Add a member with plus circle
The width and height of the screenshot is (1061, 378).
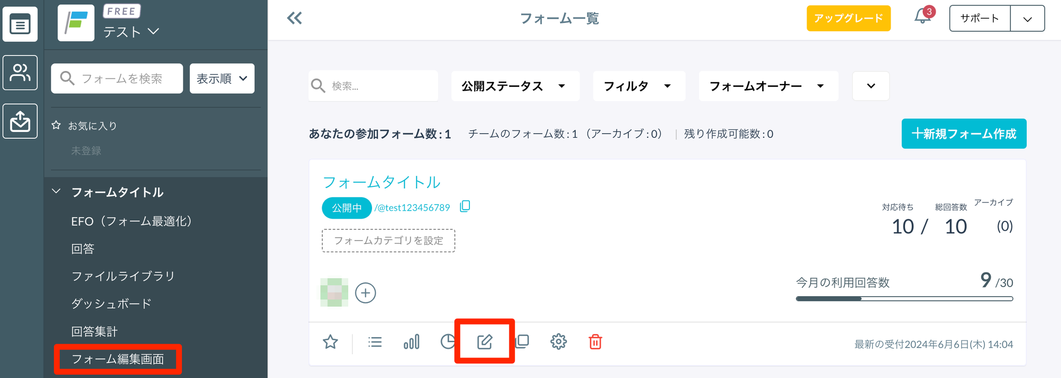coord(365,293)
